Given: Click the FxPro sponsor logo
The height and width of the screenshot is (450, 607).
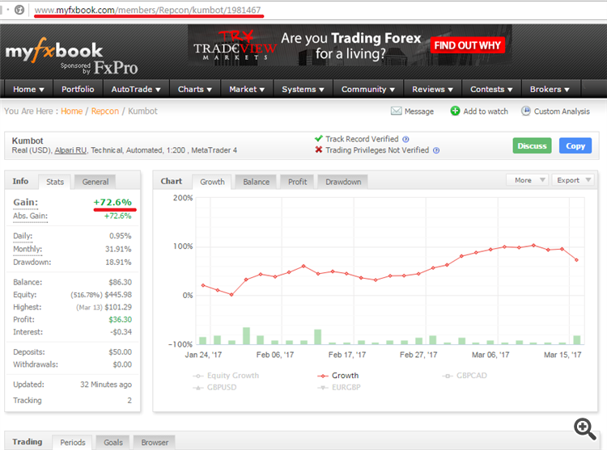Looking at the screenshot, I should pos(116,68).
